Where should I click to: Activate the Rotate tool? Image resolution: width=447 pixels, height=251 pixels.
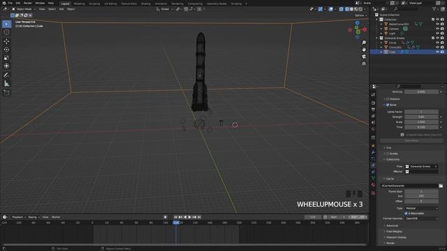click(x=6, y=50)
